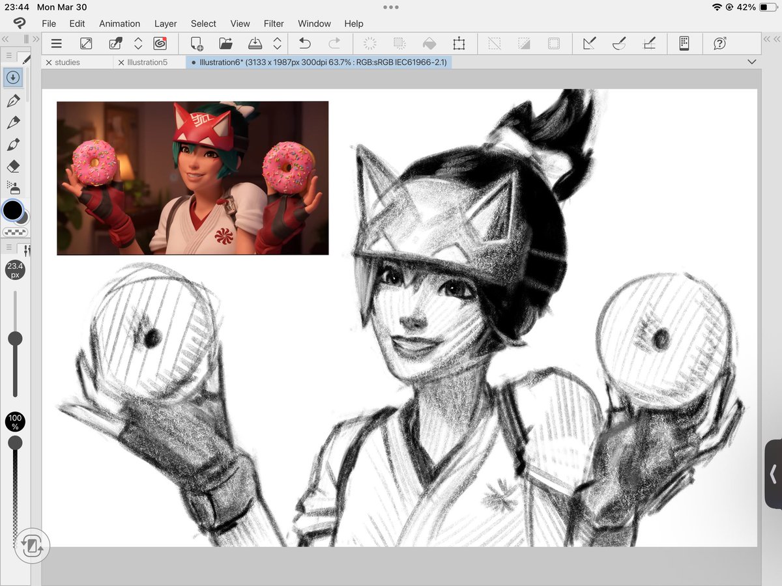Screen dimensions: 782x586
Task: Click Clear Outside Selection icon
Action: (399, 44)
